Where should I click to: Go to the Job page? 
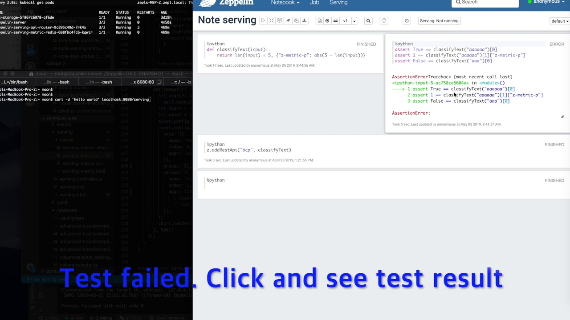(x=314, y=3)
